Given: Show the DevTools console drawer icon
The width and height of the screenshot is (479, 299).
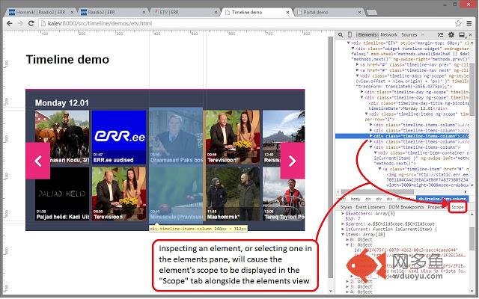Looking at the screenshot, I should point(440,35).
